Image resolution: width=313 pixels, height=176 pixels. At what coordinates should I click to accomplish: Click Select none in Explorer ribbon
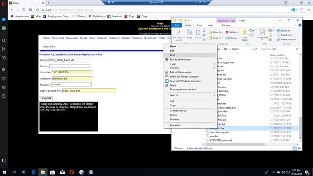tap(285, 35)
